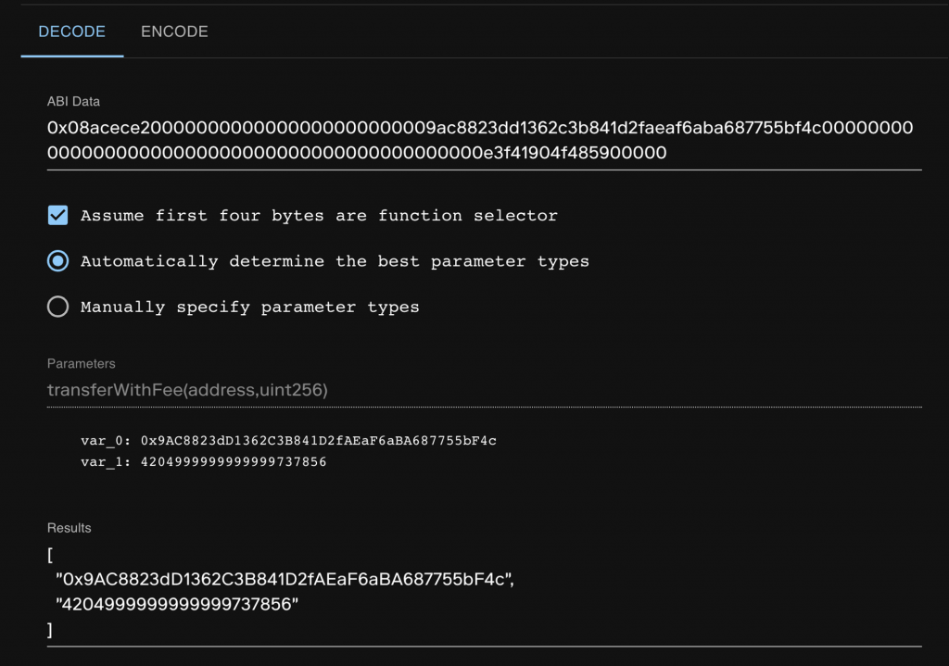Click the var_0 decoded address line
Viewport: 949px width, 666px height.
point(288,440)
